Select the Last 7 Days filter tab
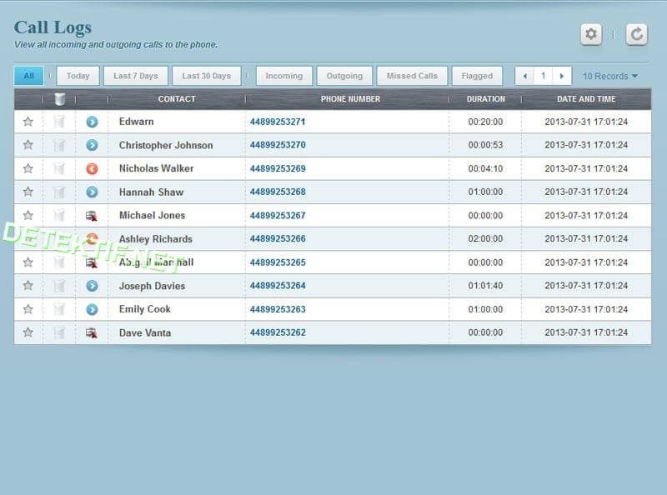The height and width of the screenshot is (495, 667). point(136,76)
